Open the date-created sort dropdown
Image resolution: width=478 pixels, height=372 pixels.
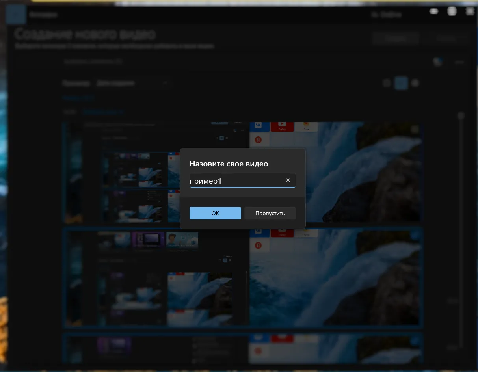132,83
